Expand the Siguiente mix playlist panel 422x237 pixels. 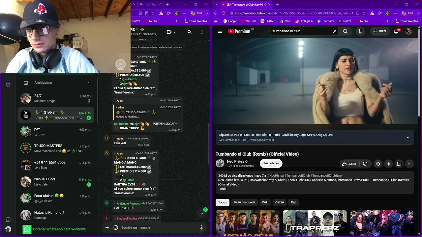pos(408,137)
